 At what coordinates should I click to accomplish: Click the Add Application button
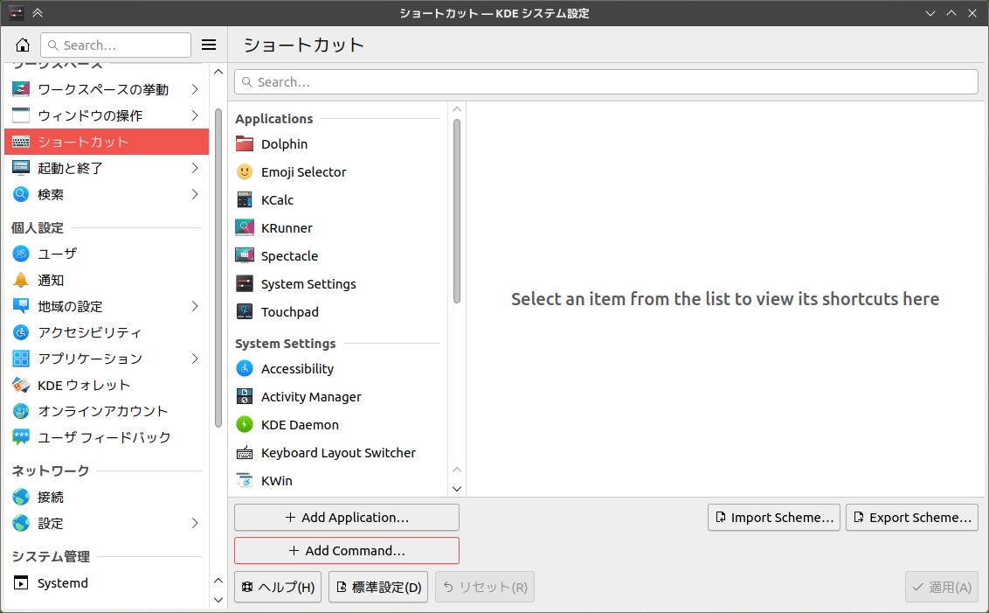click(x=347, y=518)
